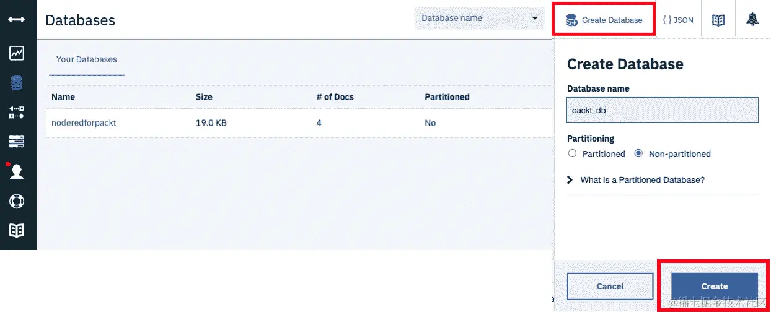This screenshot has width=771, height=313.
Task: Open the monitoring chart icon in sidebar
Action: click(17, 53)
